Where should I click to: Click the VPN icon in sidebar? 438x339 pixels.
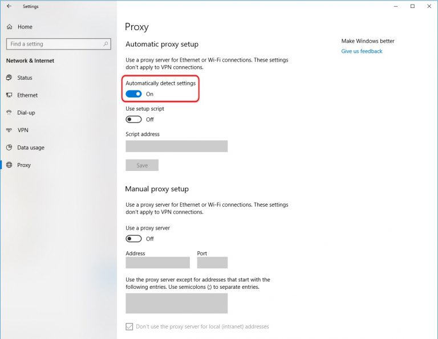click(x=9, y=130)
